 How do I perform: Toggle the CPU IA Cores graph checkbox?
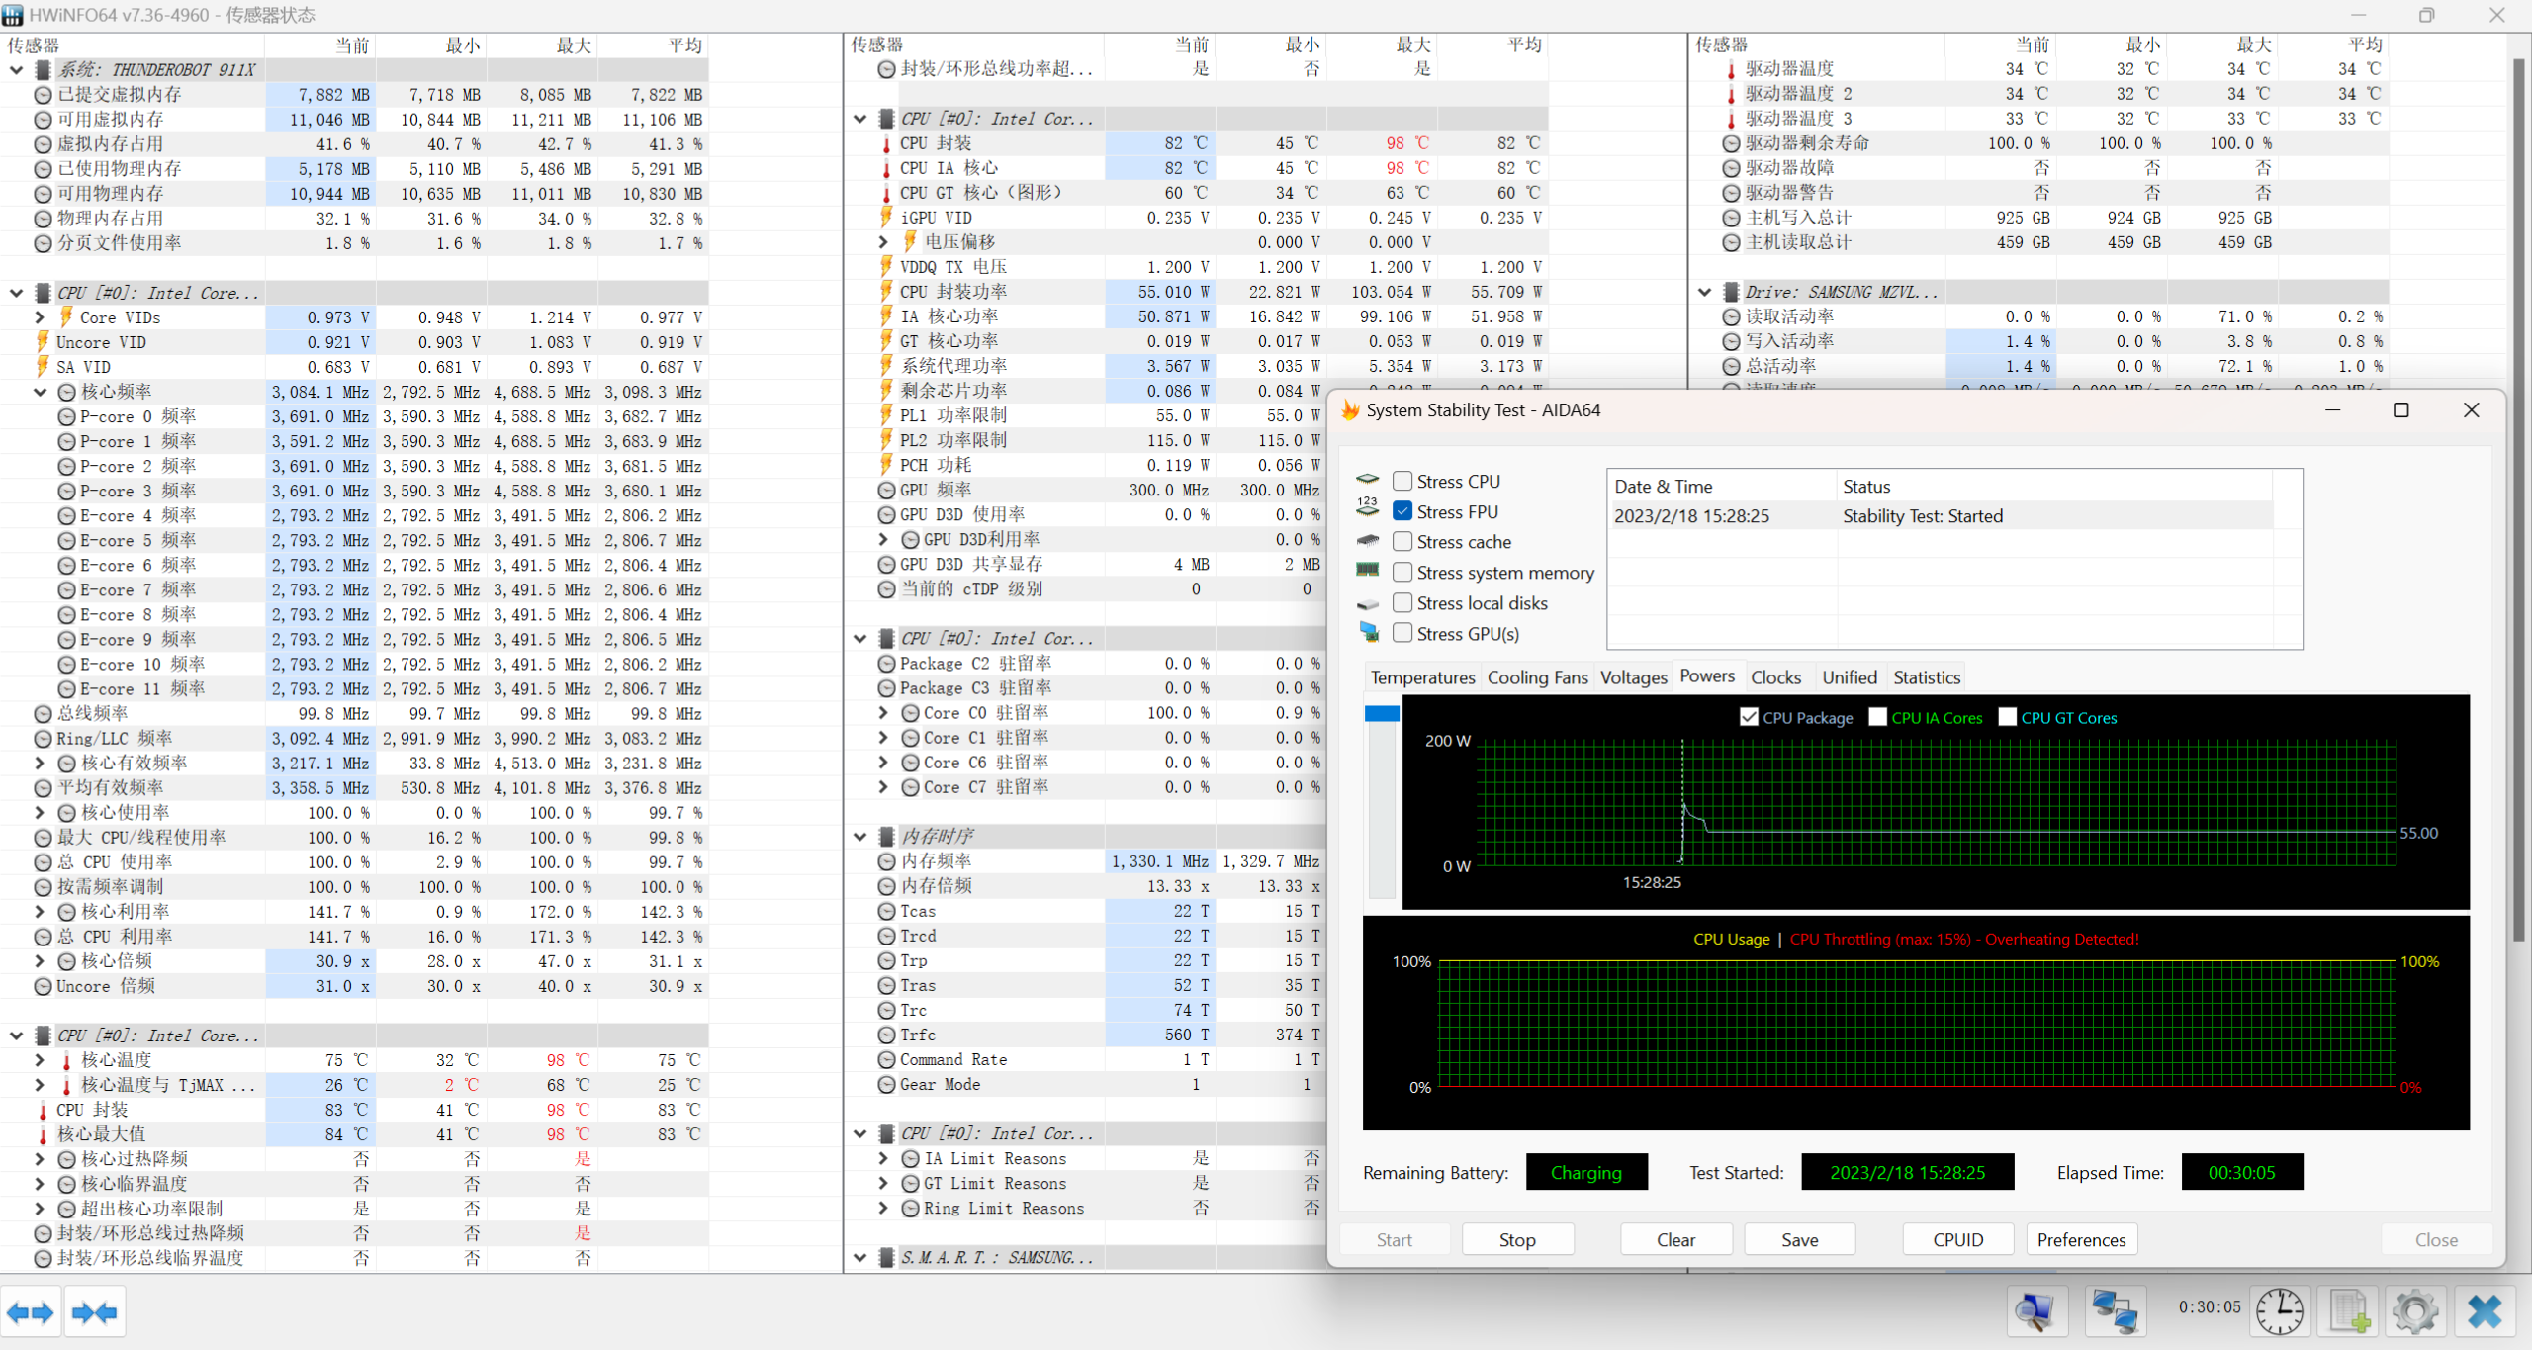click(1878, 716)
